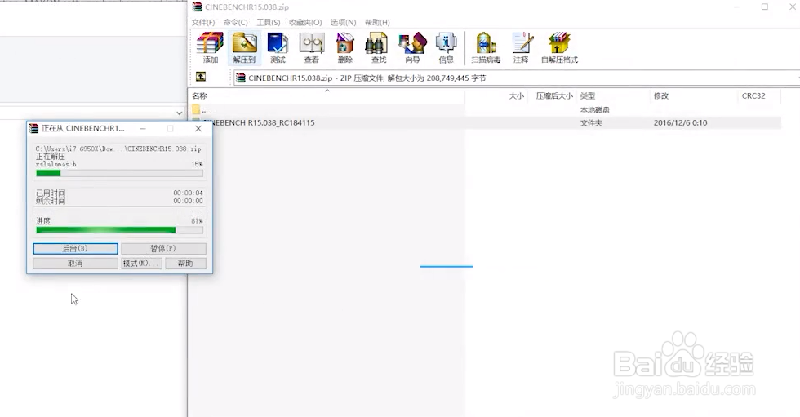Screen dimensions: 800x417
Task: Click the archive icon in the address bar
Action: pos(240,78)
